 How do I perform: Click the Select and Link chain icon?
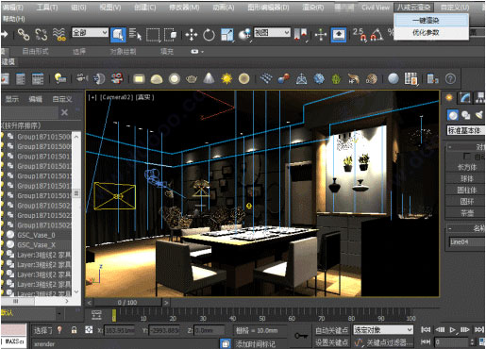coord(24,34)
